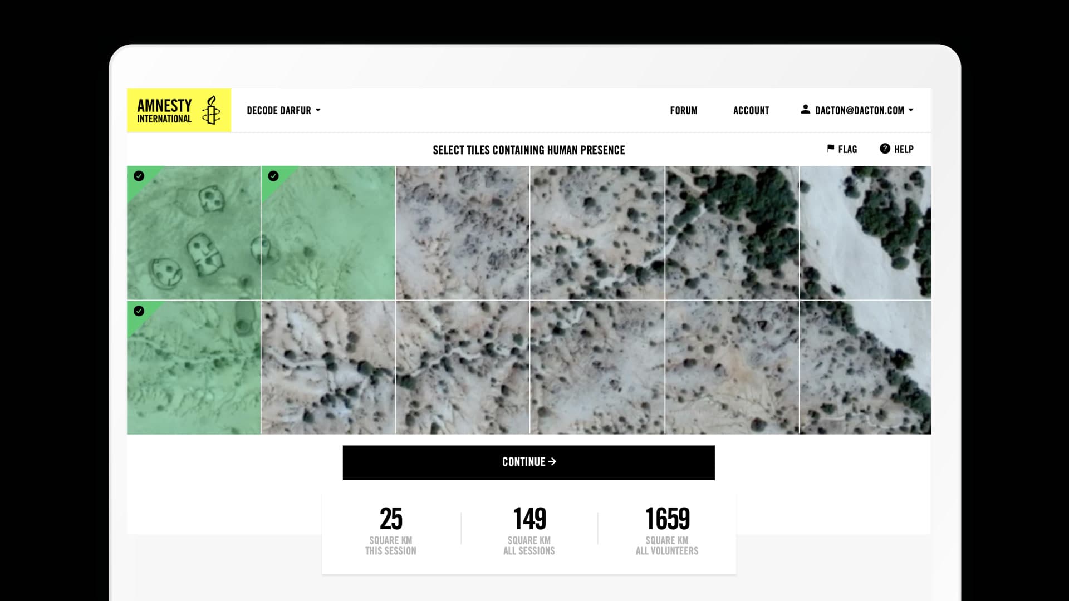Open the Decode Darfur project dropdown
The width and height of the screenshot is (1069, 601).
283,110
